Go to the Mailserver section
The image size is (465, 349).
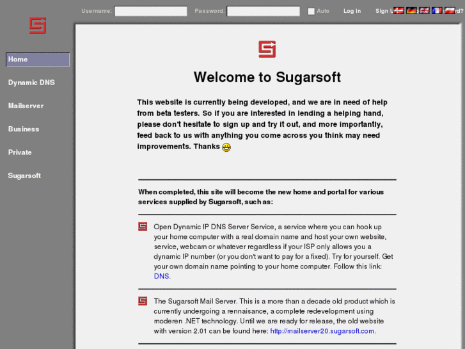tap(26, 106)
